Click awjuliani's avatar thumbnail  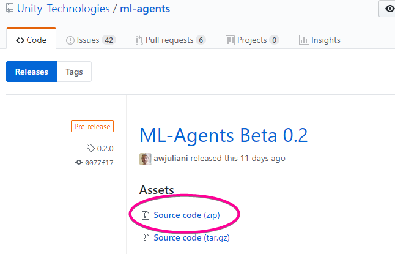pos(146,159)
